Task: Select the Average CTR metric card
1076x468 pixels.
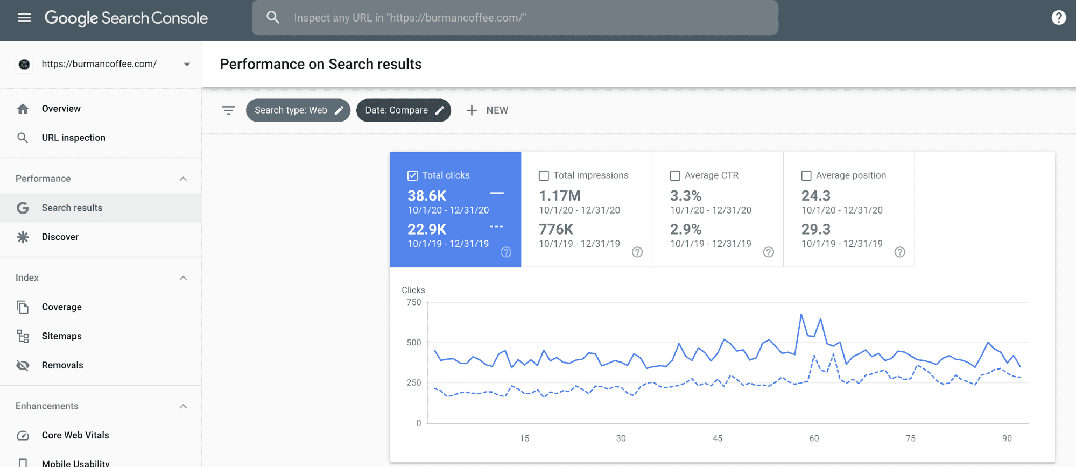Action: 718,210
